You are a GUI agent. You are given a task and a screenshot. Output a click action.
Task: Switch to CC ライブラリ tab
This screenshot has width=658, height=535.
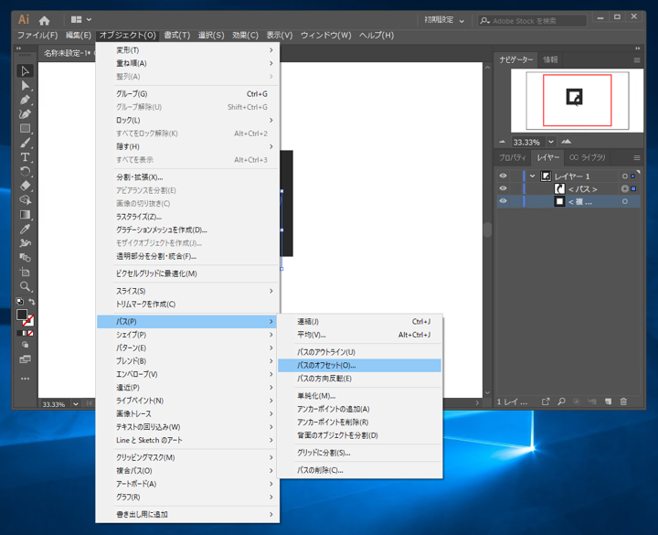pyautogui.click(x=588, y=157)
